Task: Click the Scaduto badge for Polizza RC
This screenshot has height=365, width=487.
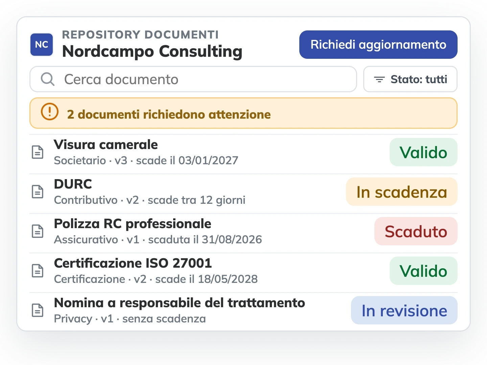Action: point(416,231)
